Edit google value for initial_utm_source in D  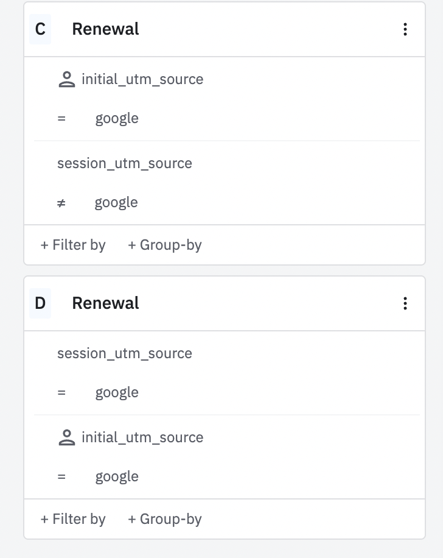(117, 476)
